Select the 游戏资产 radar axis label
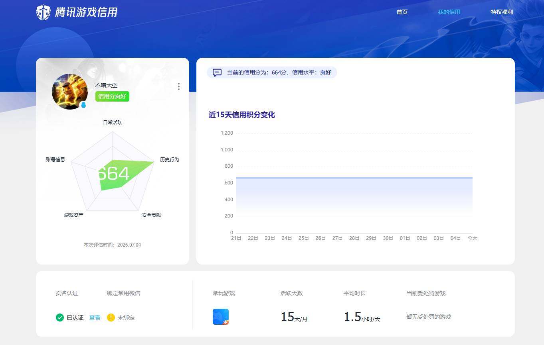 [74, 215]
